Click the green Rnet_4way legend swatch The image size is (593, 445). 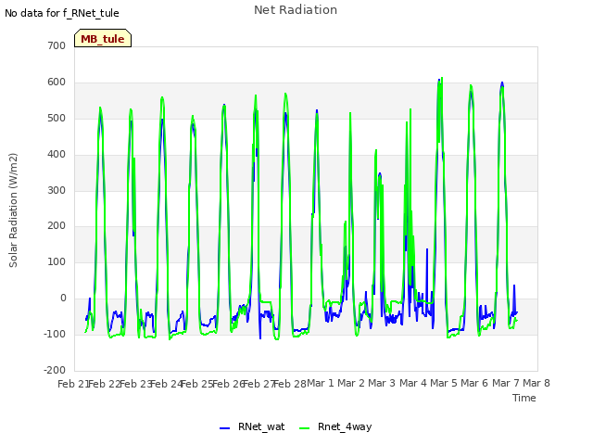(304, 428)
